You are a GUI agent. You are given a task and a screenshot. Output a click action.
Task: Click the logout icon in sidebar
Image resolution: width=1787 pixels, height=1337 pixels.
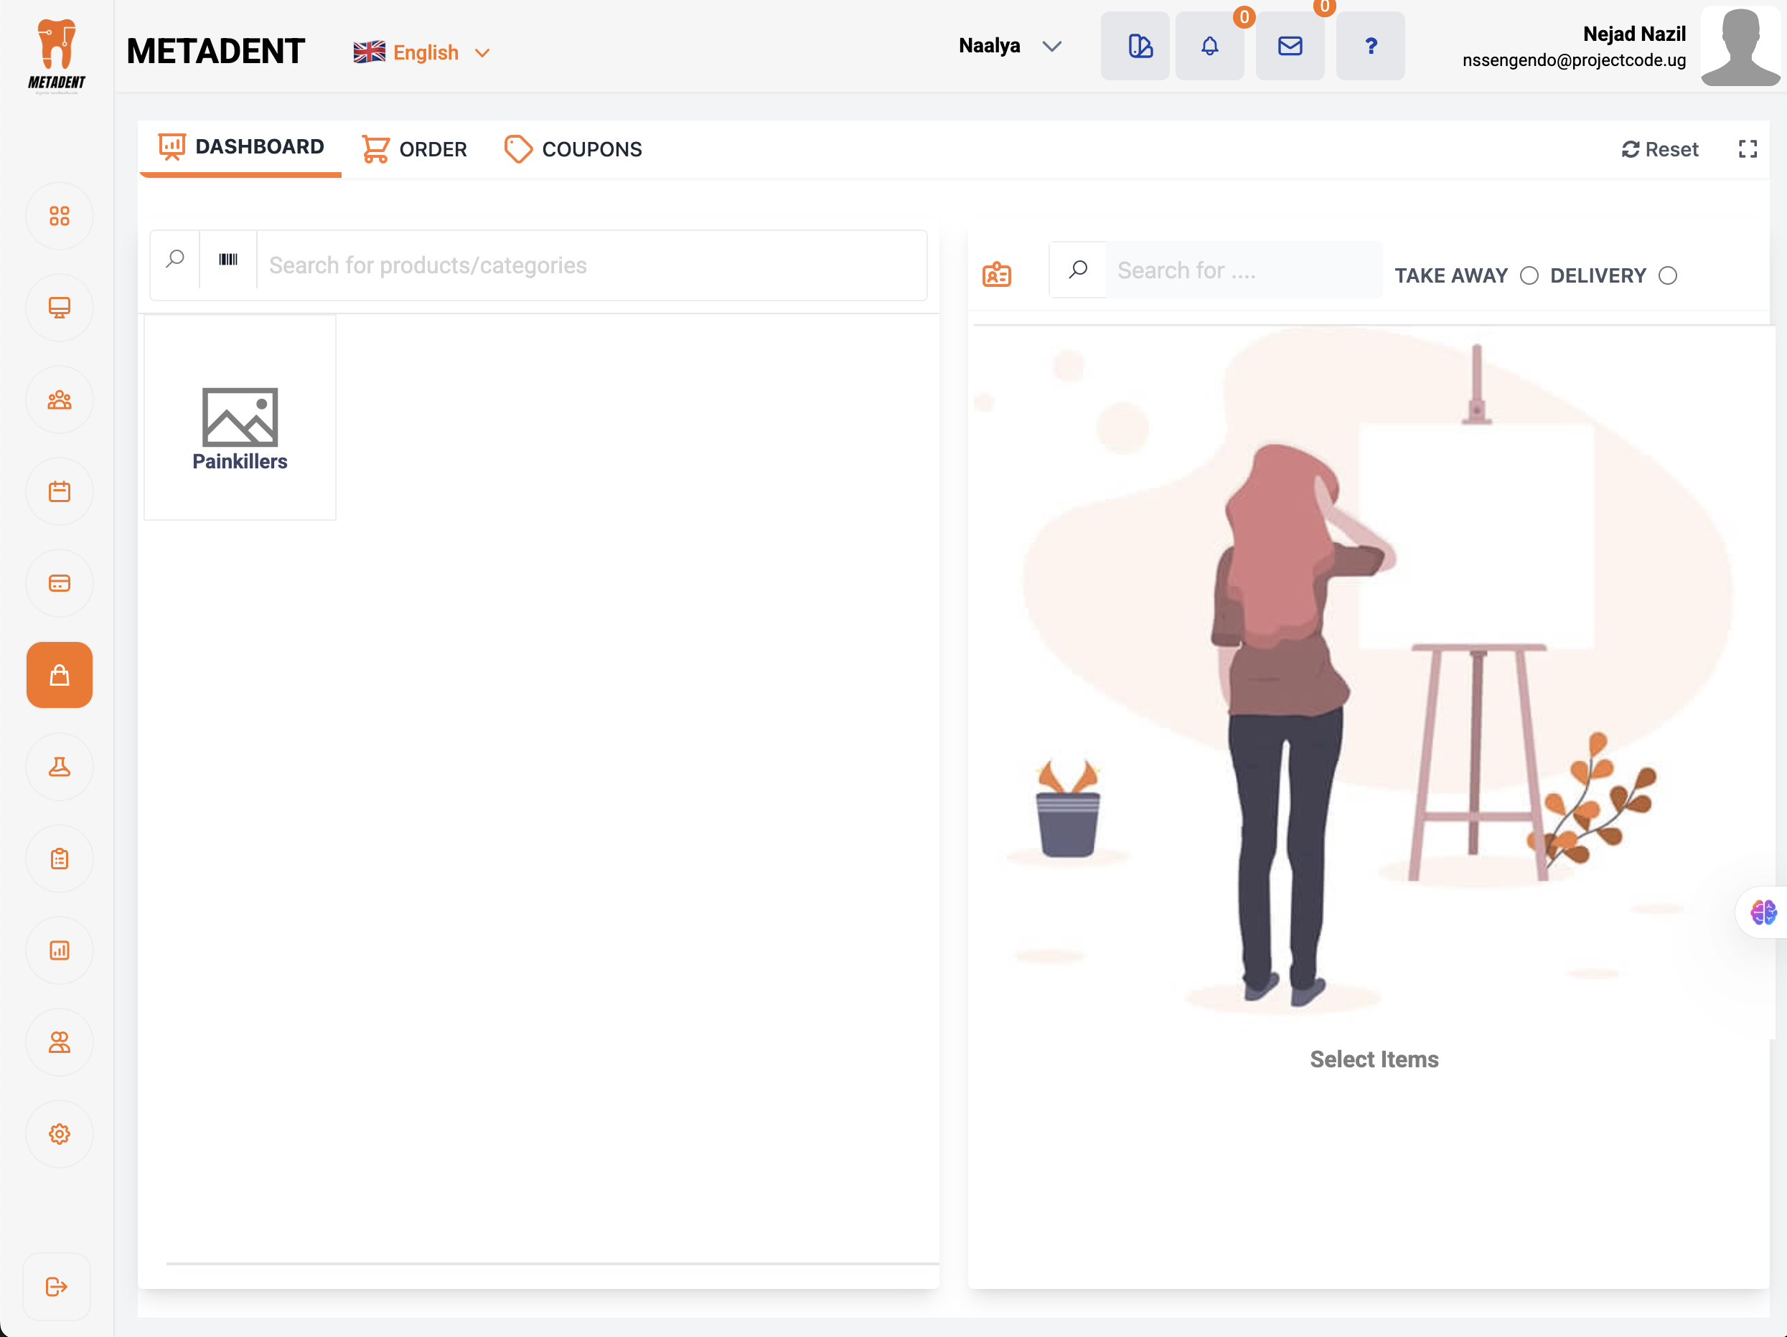click(x=56, y=1286)
